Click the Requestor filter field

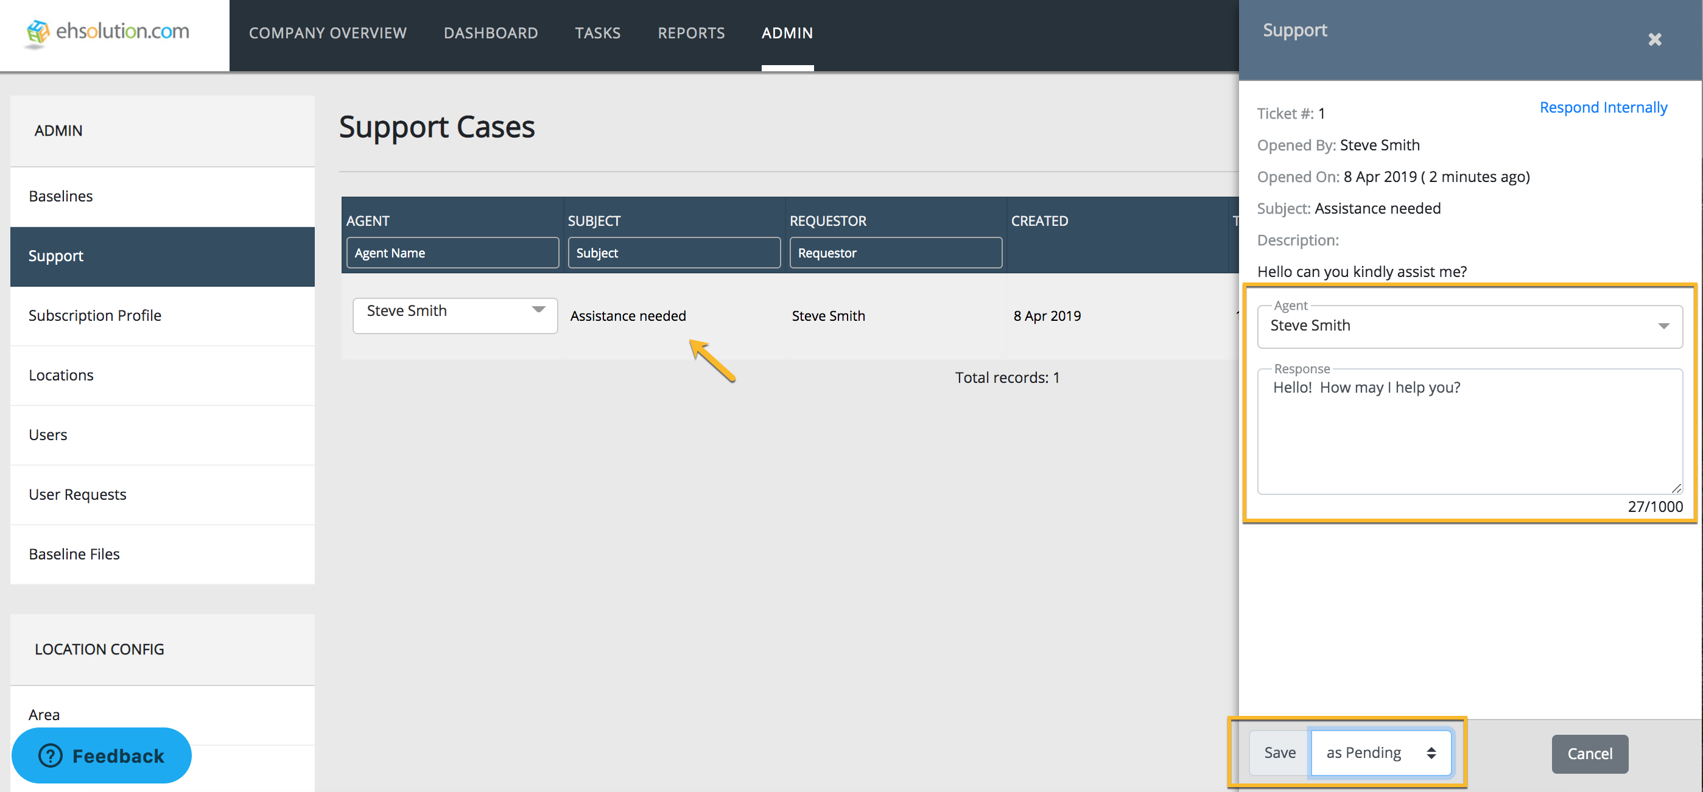click(x=895, y=253)
